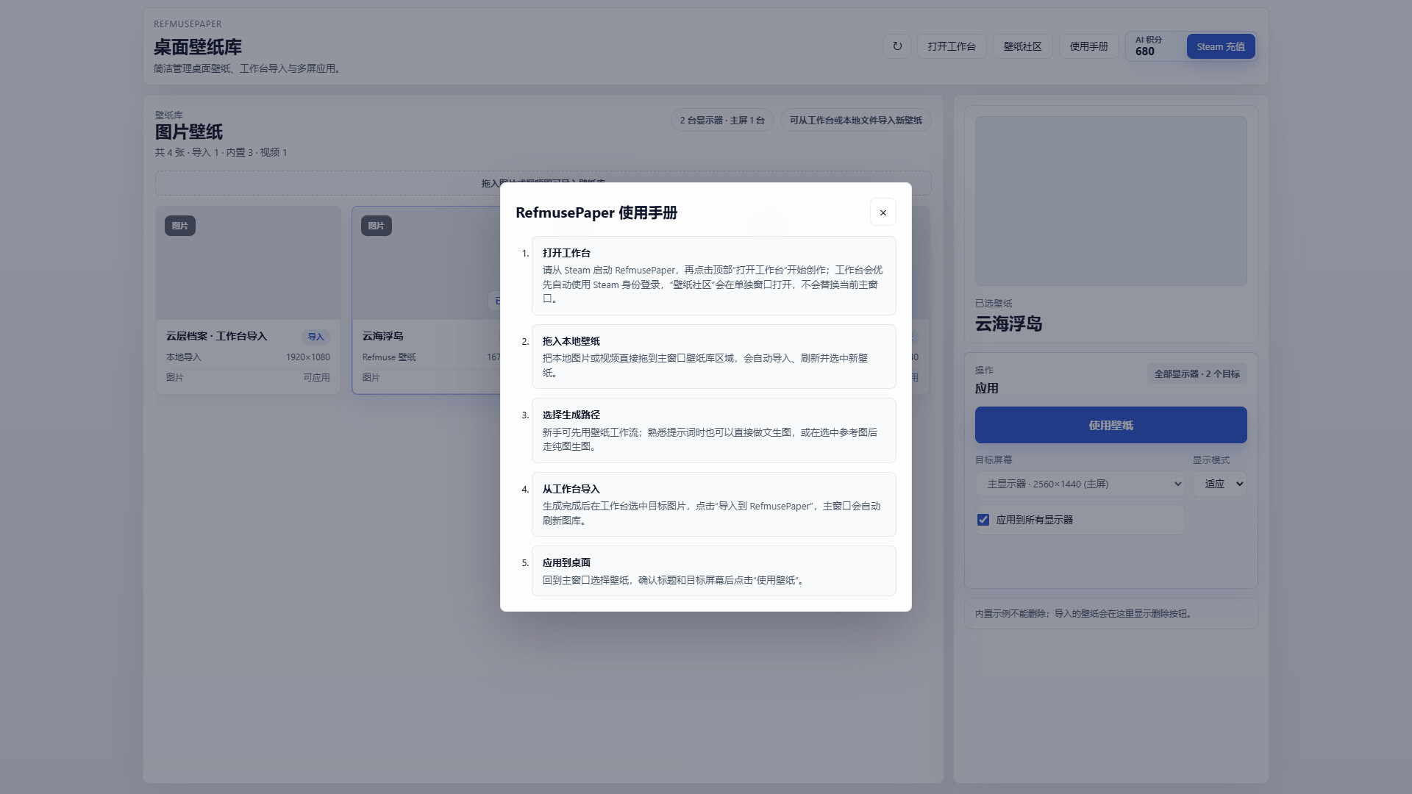This screenshot has height=794, width=1412.
Task: Click manual step 拖入本地壁纸 heading
Action: (571, 341)
